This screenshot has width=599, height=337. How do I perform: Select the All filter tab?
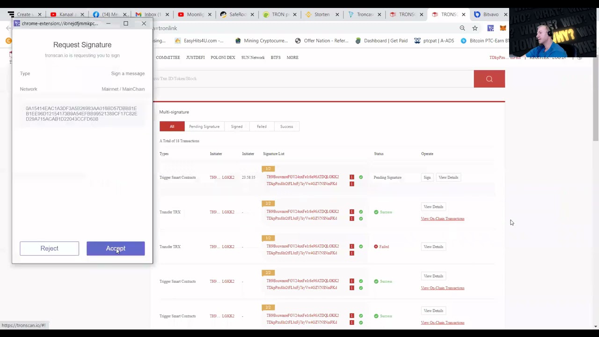click(172, 126)
